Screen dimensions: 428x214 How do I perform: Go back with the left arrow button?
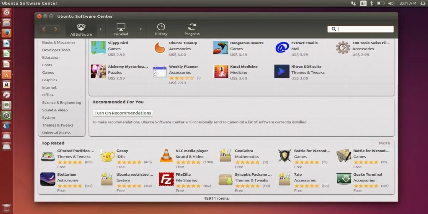44,29
